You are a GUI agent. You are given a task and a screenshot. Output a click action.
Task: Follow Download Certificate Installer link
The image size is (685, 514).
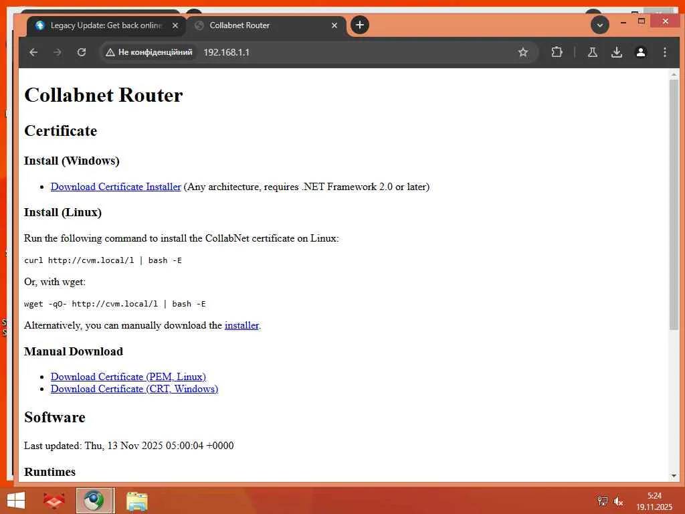point(116,187)
